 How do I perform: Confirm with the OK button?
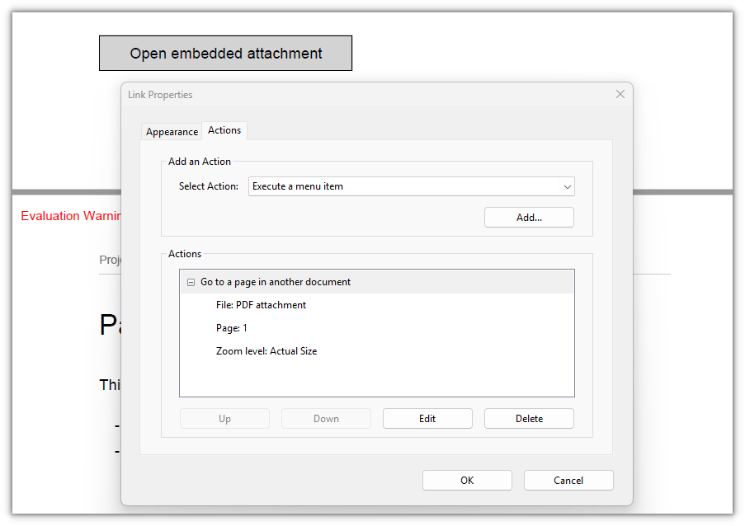pos(467,480)
